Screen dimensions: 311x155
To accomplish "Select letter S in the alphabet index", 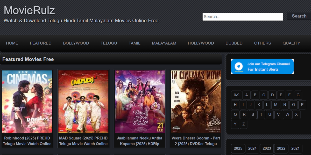I will coord(253,114).
